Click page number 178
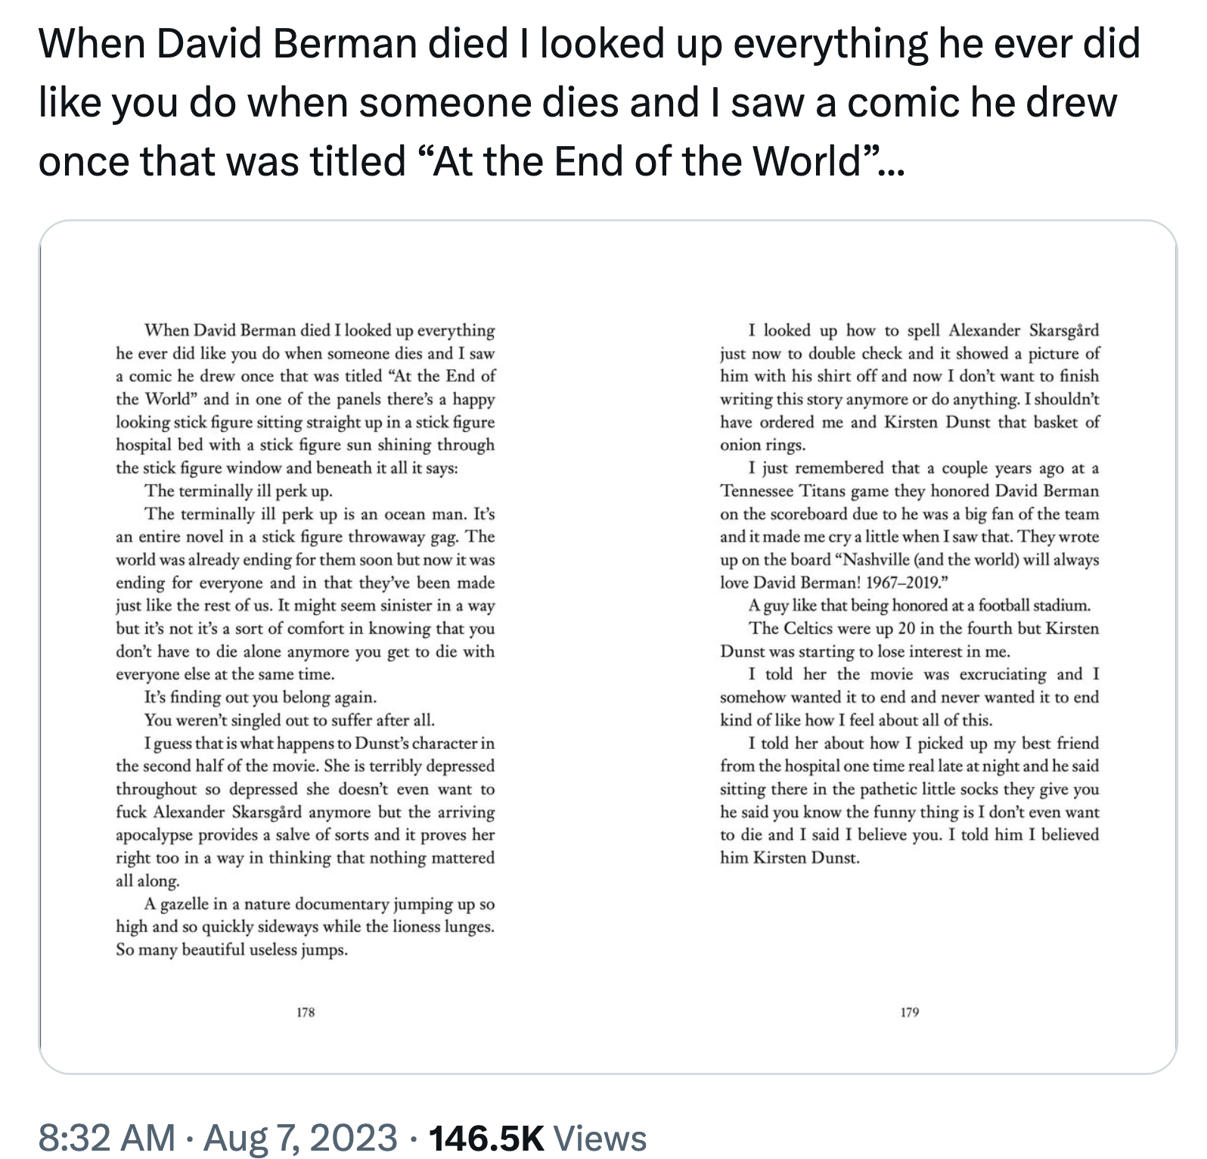 point(306,1012)
